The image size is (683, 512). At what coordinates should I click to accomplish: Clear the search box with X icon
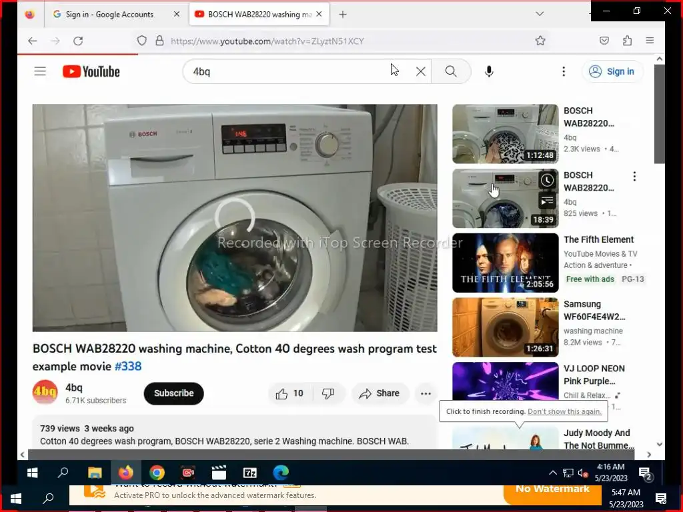click(420, 71)
